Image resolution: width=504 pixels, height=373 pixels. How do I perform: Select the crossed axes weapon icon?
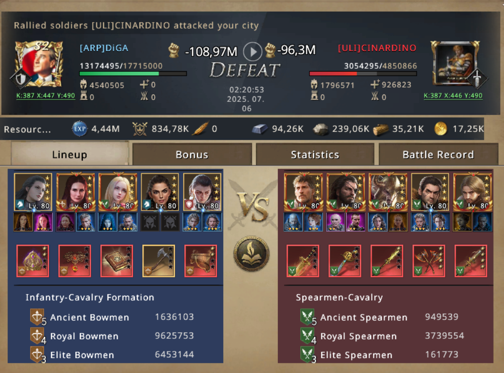click(x=429, y=261)
